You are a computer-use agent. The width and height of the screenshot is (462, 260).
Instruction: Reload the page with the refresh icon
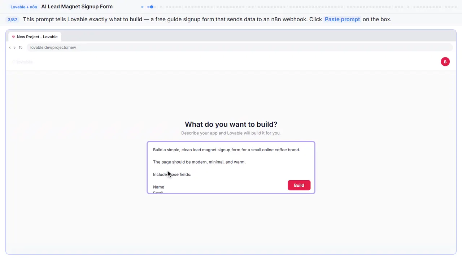tap(21, 48)
